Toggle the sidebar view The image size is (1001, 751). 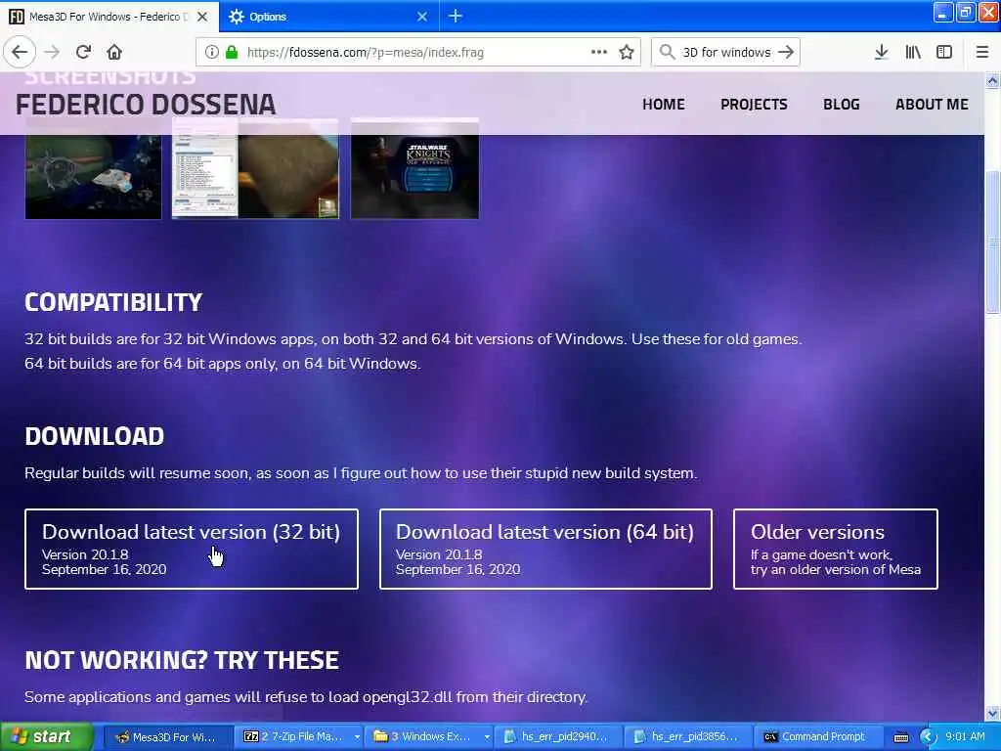(x=944, y=52)
